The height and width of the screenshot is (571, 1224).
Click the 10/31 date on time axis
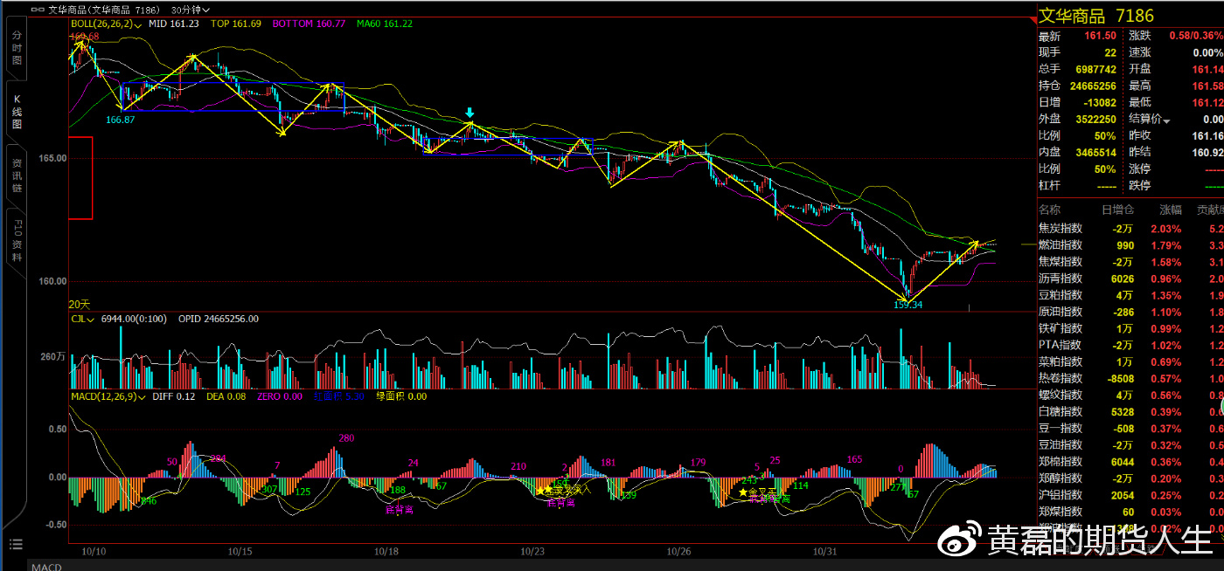pos(825,552)
